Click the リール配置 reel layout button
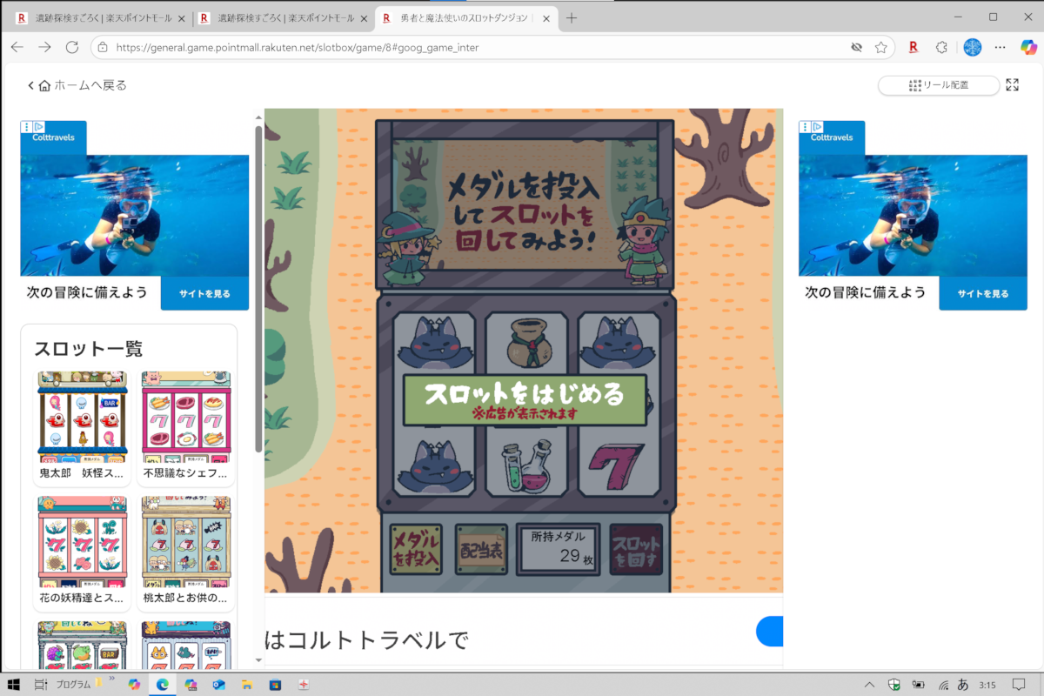The height and width of the screenshot is (696, 1044). pos(939,85)
